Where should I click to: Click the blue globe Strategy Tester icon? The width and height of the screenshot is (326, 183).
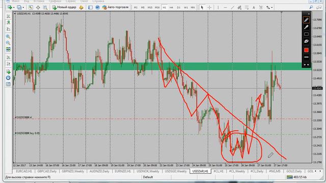coord(97,7)
